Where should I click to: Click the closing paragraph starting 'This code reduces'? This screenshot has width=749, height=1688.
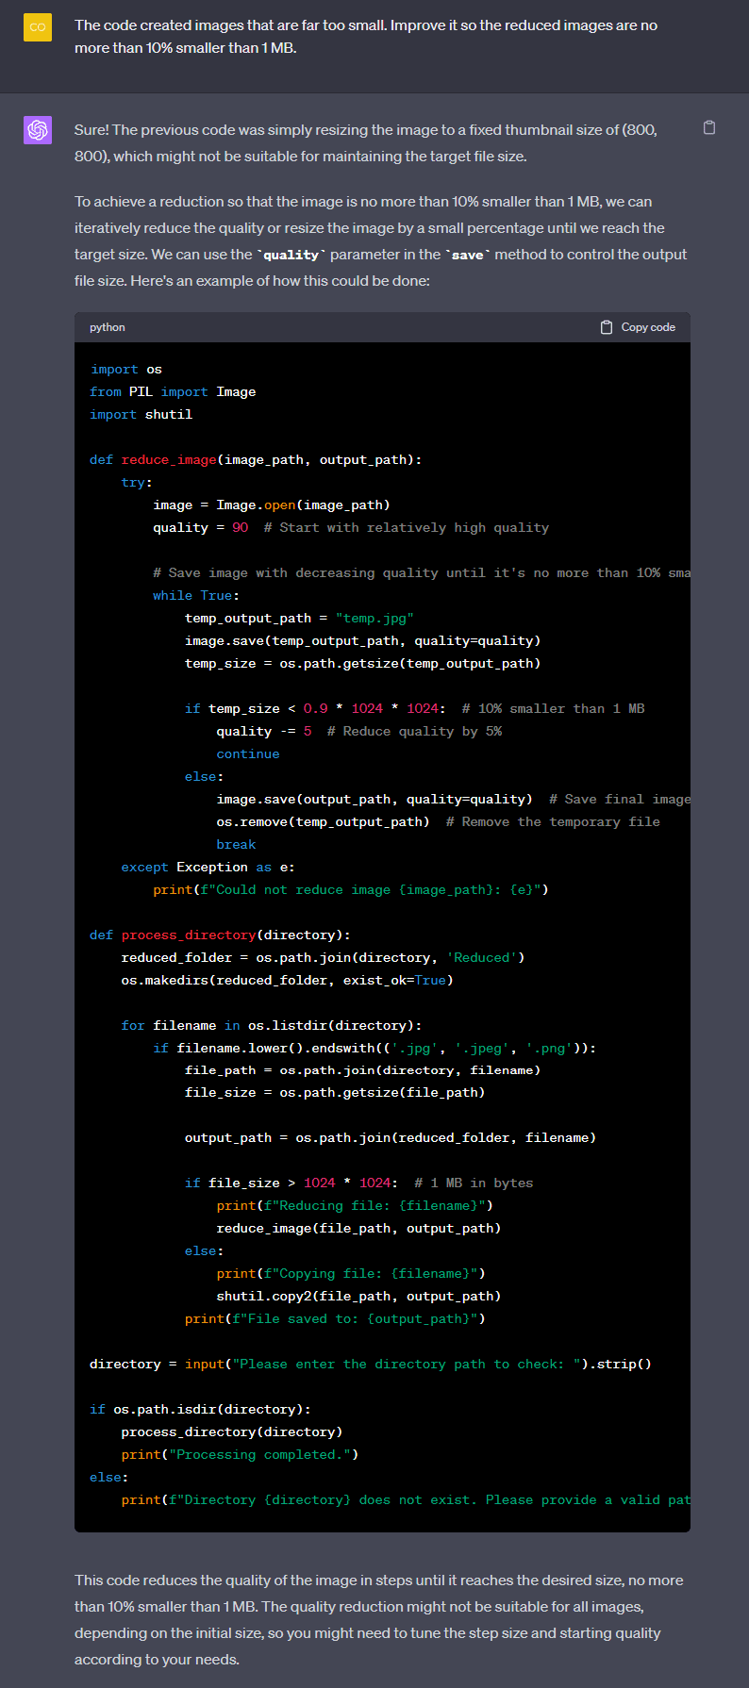(x=379, y=1619)
